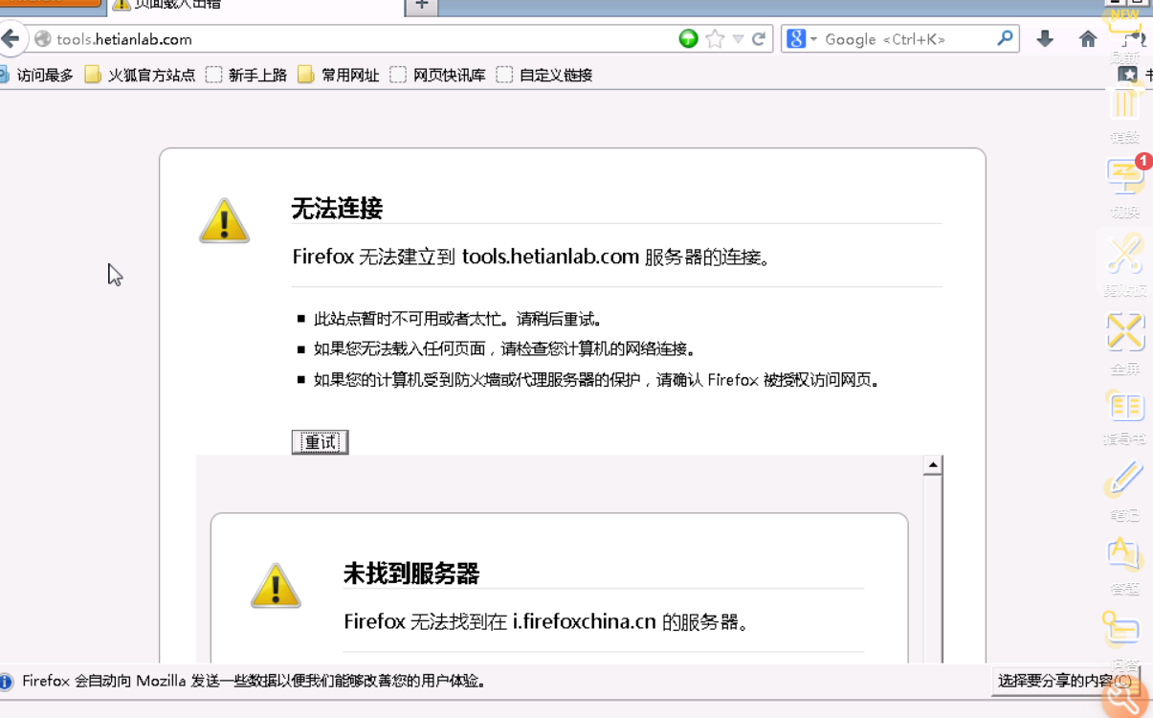Click the globe site identity icon
Screen dimensions: 1153x718
pyautogui.click(x=42, y=39)
